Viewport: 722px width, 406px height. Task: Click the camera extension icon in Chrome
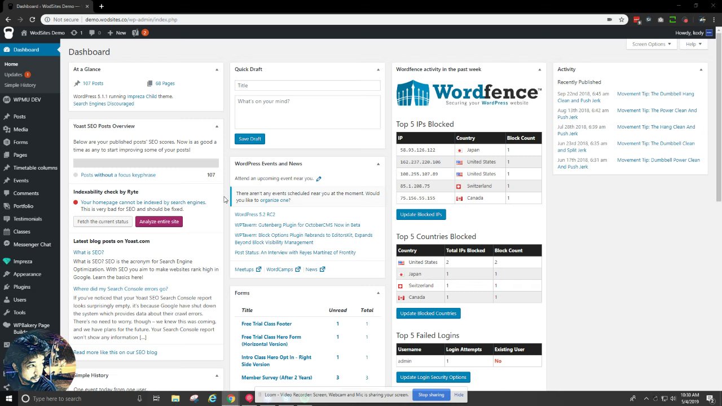click(661, 19)
